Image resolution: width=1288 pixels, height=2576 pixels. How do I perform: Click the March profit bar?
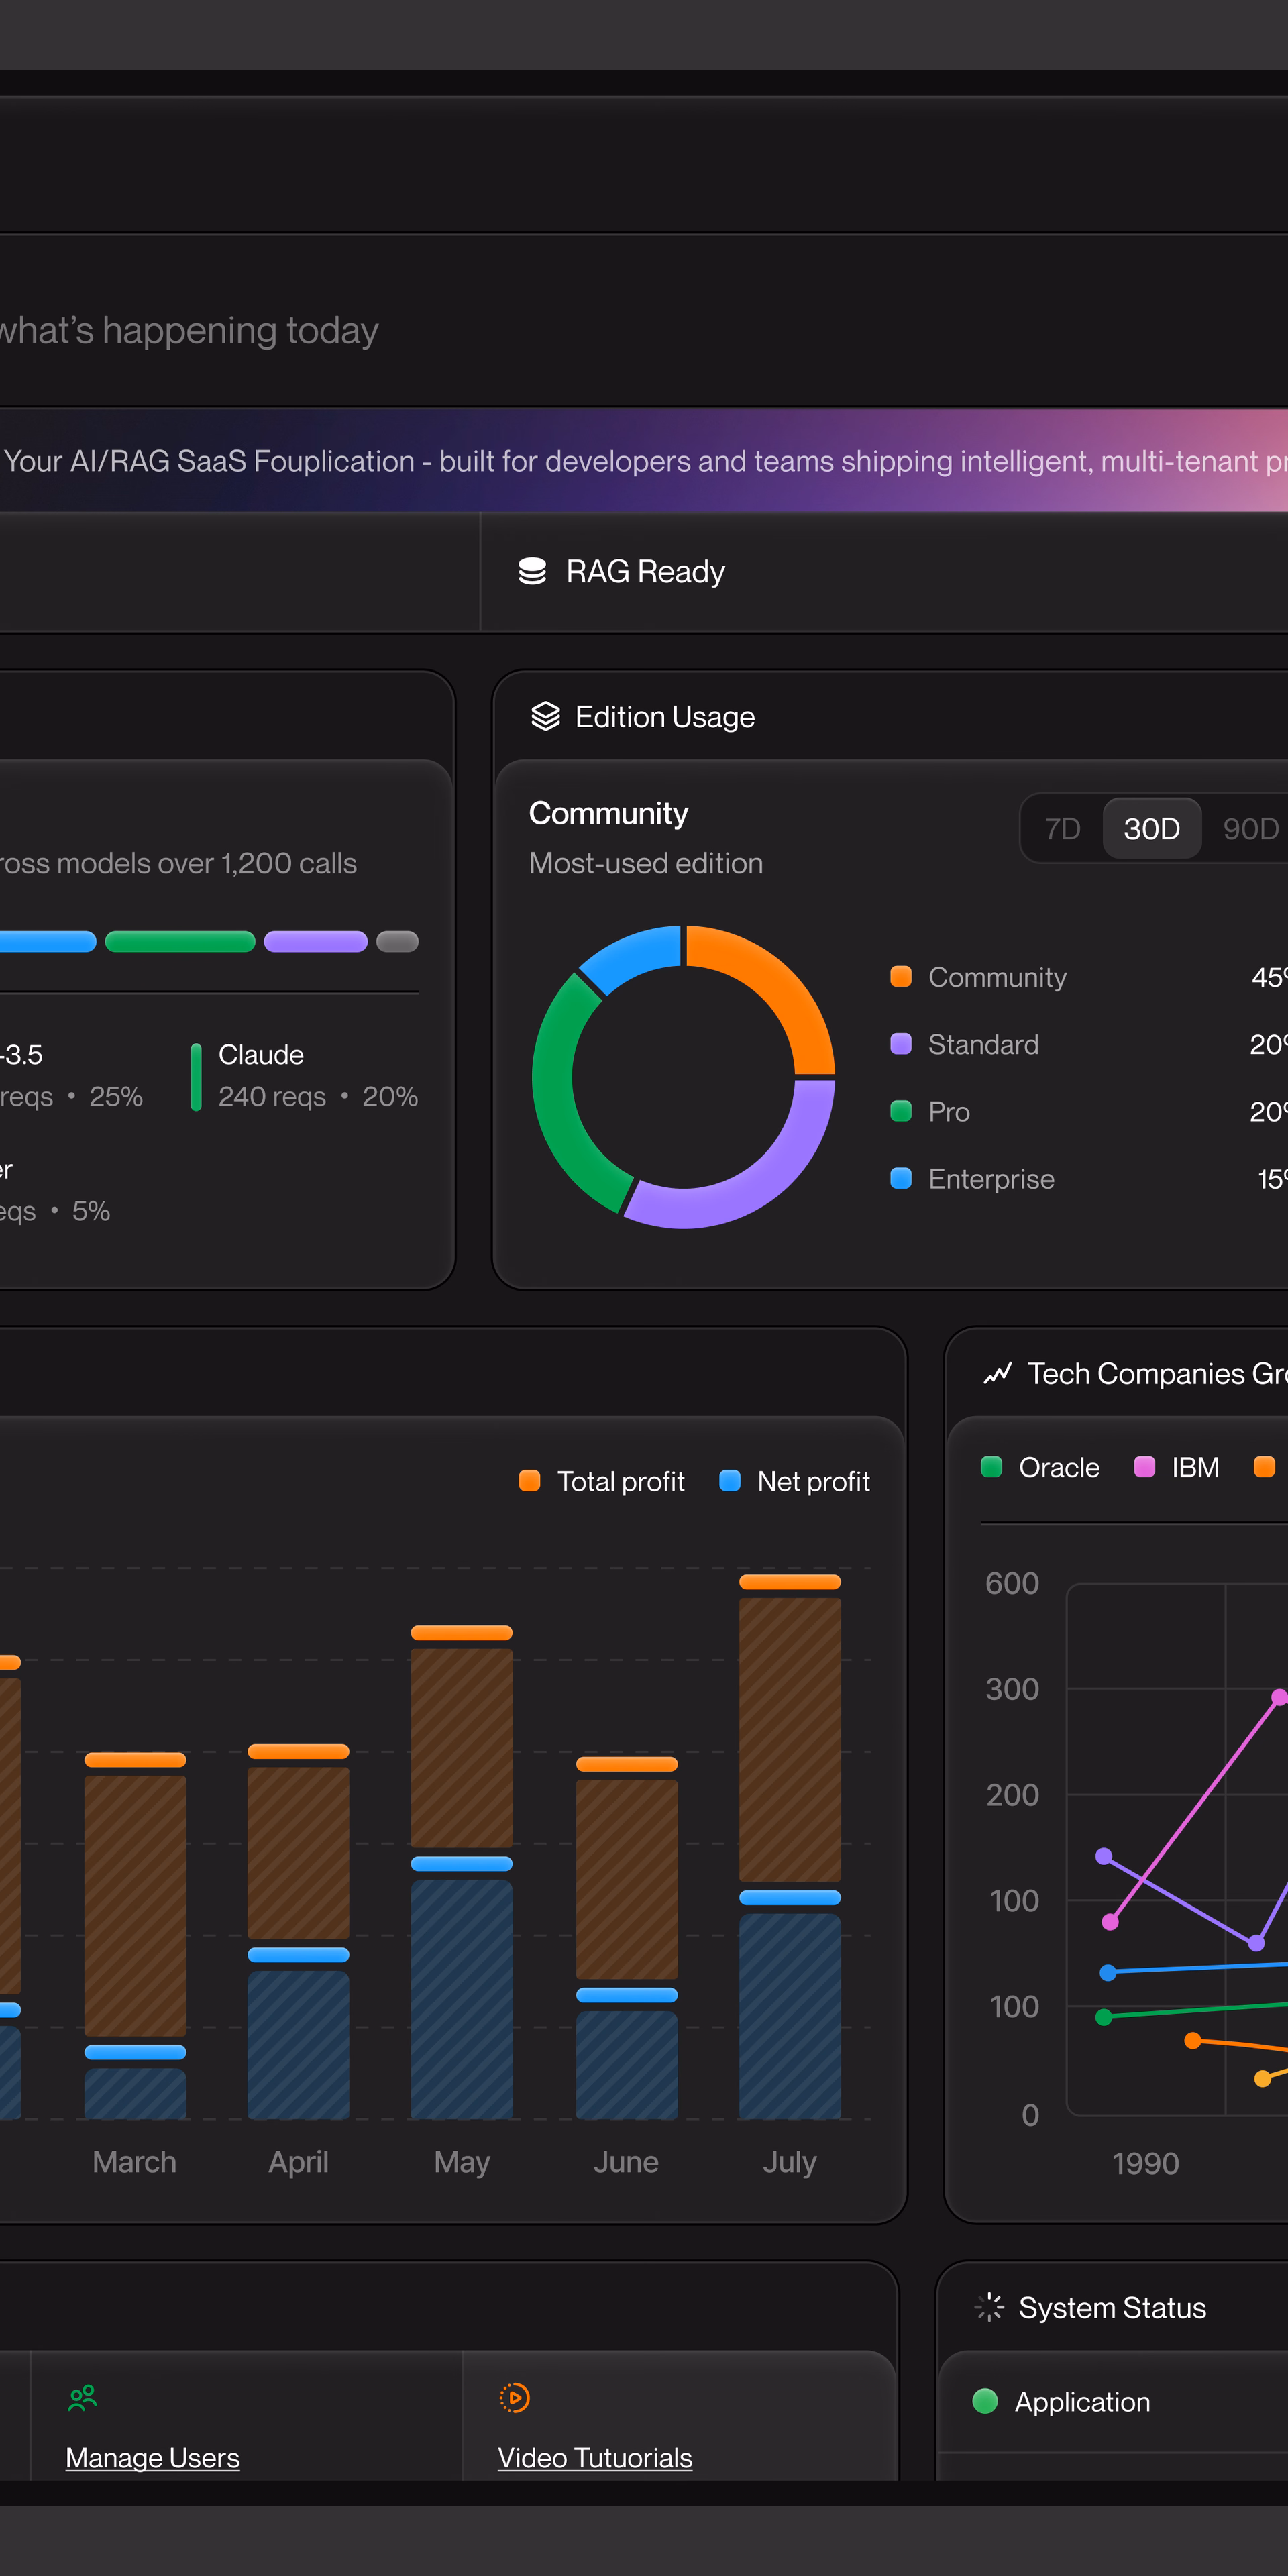[x=135, y=1935]
